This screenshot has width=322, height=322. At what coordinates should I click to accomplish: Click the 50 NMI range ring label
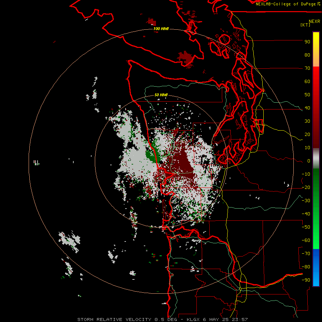click(x=161, y=95)
